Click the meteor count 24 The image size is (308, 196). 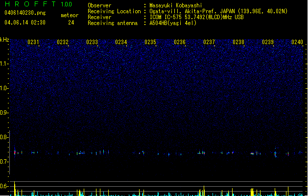click(x=71, y=23)
